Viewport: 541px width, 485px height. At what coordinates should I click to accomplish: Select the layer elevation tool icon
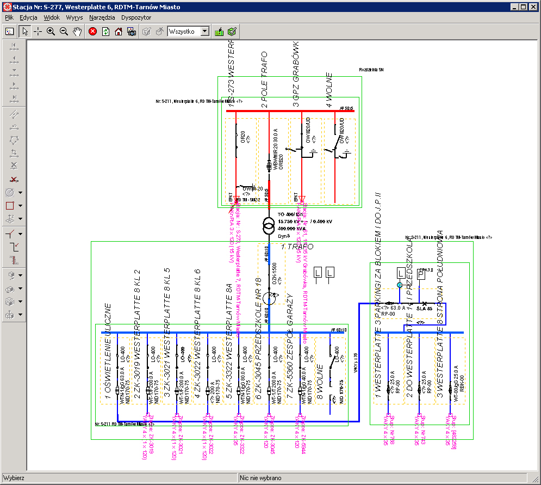(x=10, y=219)
